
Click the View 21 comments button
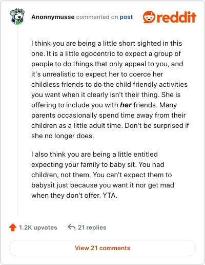tap(102, 248)
